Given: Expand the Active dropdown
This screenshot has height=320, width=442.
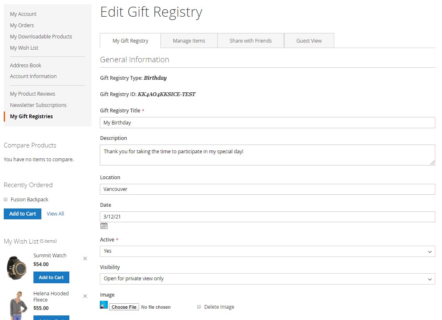Looking at the screenshot, I should coord(267,251).
